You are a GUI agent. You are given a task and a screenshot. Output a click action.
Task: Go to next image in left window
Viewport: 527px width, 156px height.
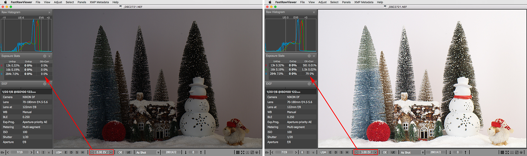tap(31, 152)
